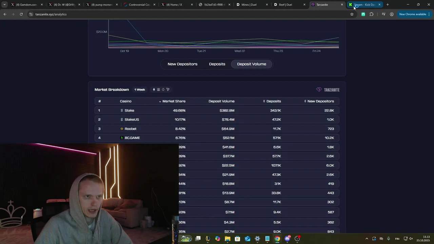View site information icon in address bar

(31, 14)
